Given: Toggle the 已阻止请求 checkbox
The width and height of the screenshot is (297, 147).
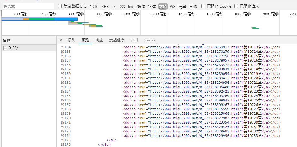Looking at the screenshot, I should (x=236, y=6).
